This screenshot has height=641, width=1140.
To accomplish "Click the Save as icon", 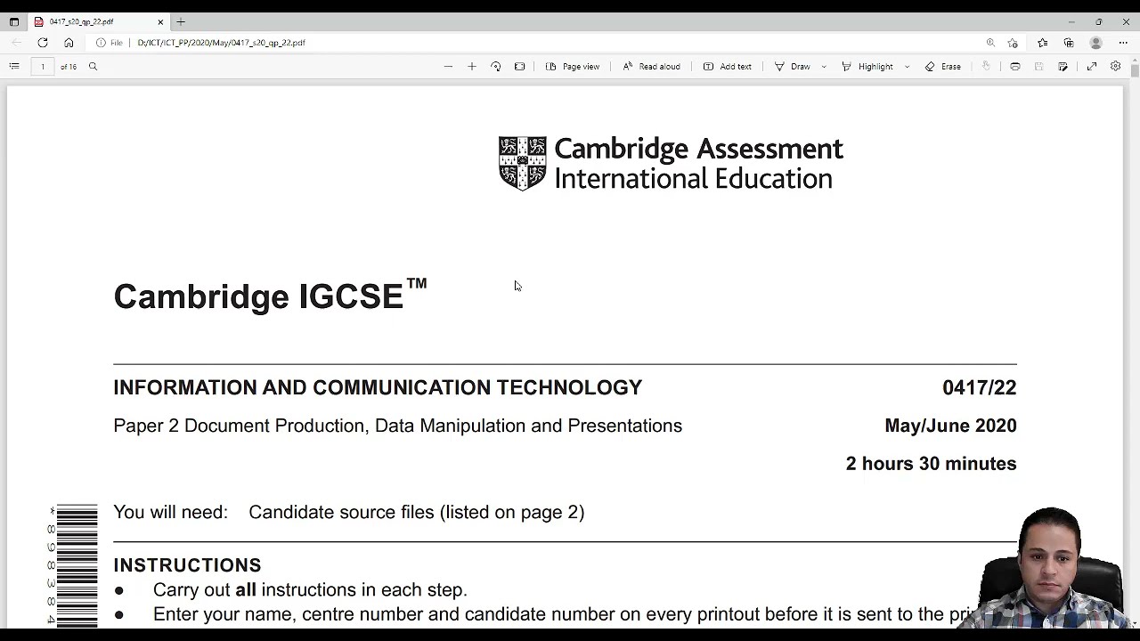I will coord(1063,67).
